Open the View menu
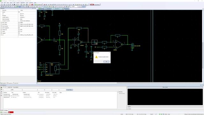This screenshot has width=204, height=115. [x=8, y=3]
